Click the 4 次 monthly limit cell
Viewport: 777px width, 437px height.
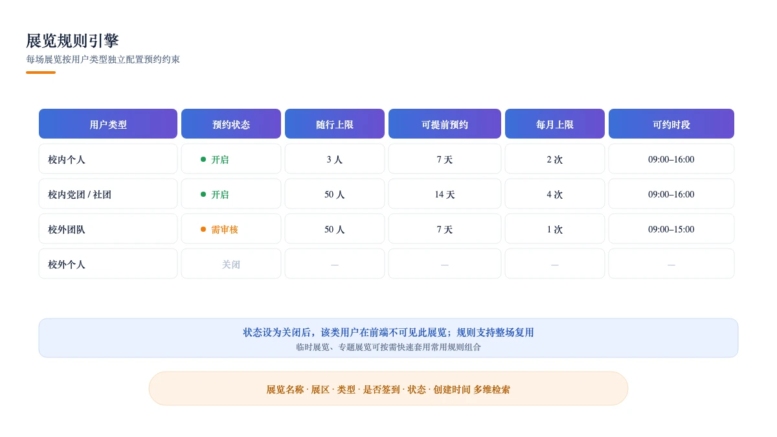tap(555, 194)
